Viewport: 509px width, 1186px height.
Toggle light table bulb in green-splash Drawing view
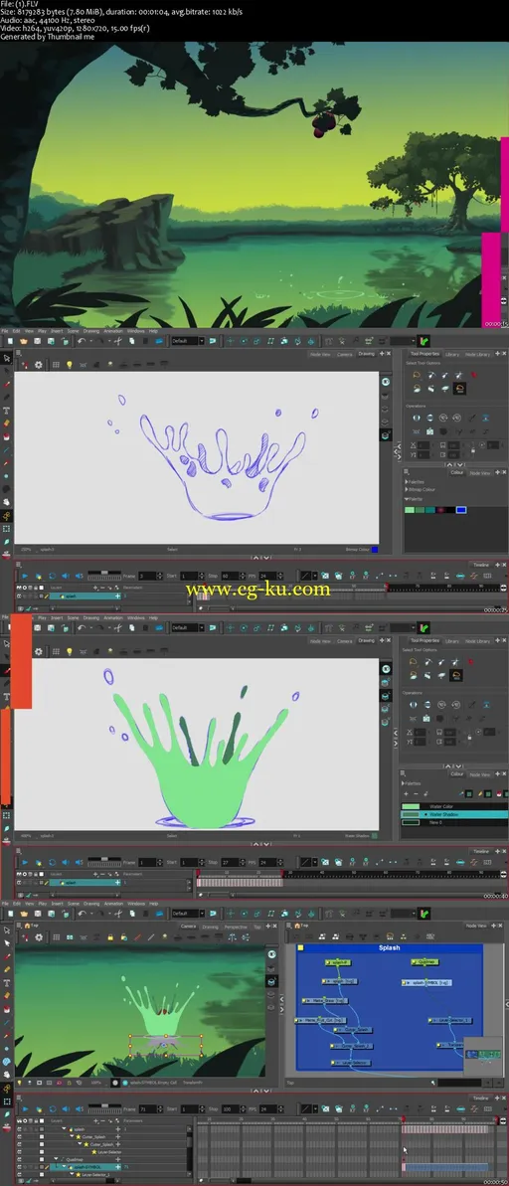(69, 651)
